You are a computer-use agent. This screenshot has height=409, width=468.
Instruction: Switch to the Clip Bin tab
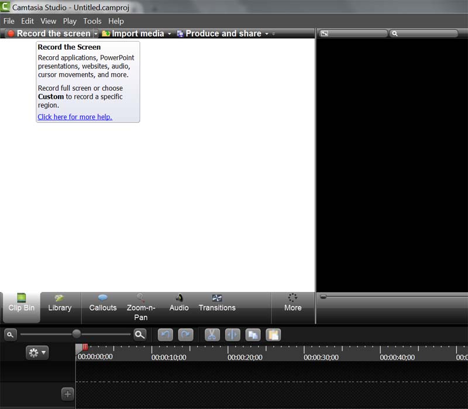tap(21, 307)
